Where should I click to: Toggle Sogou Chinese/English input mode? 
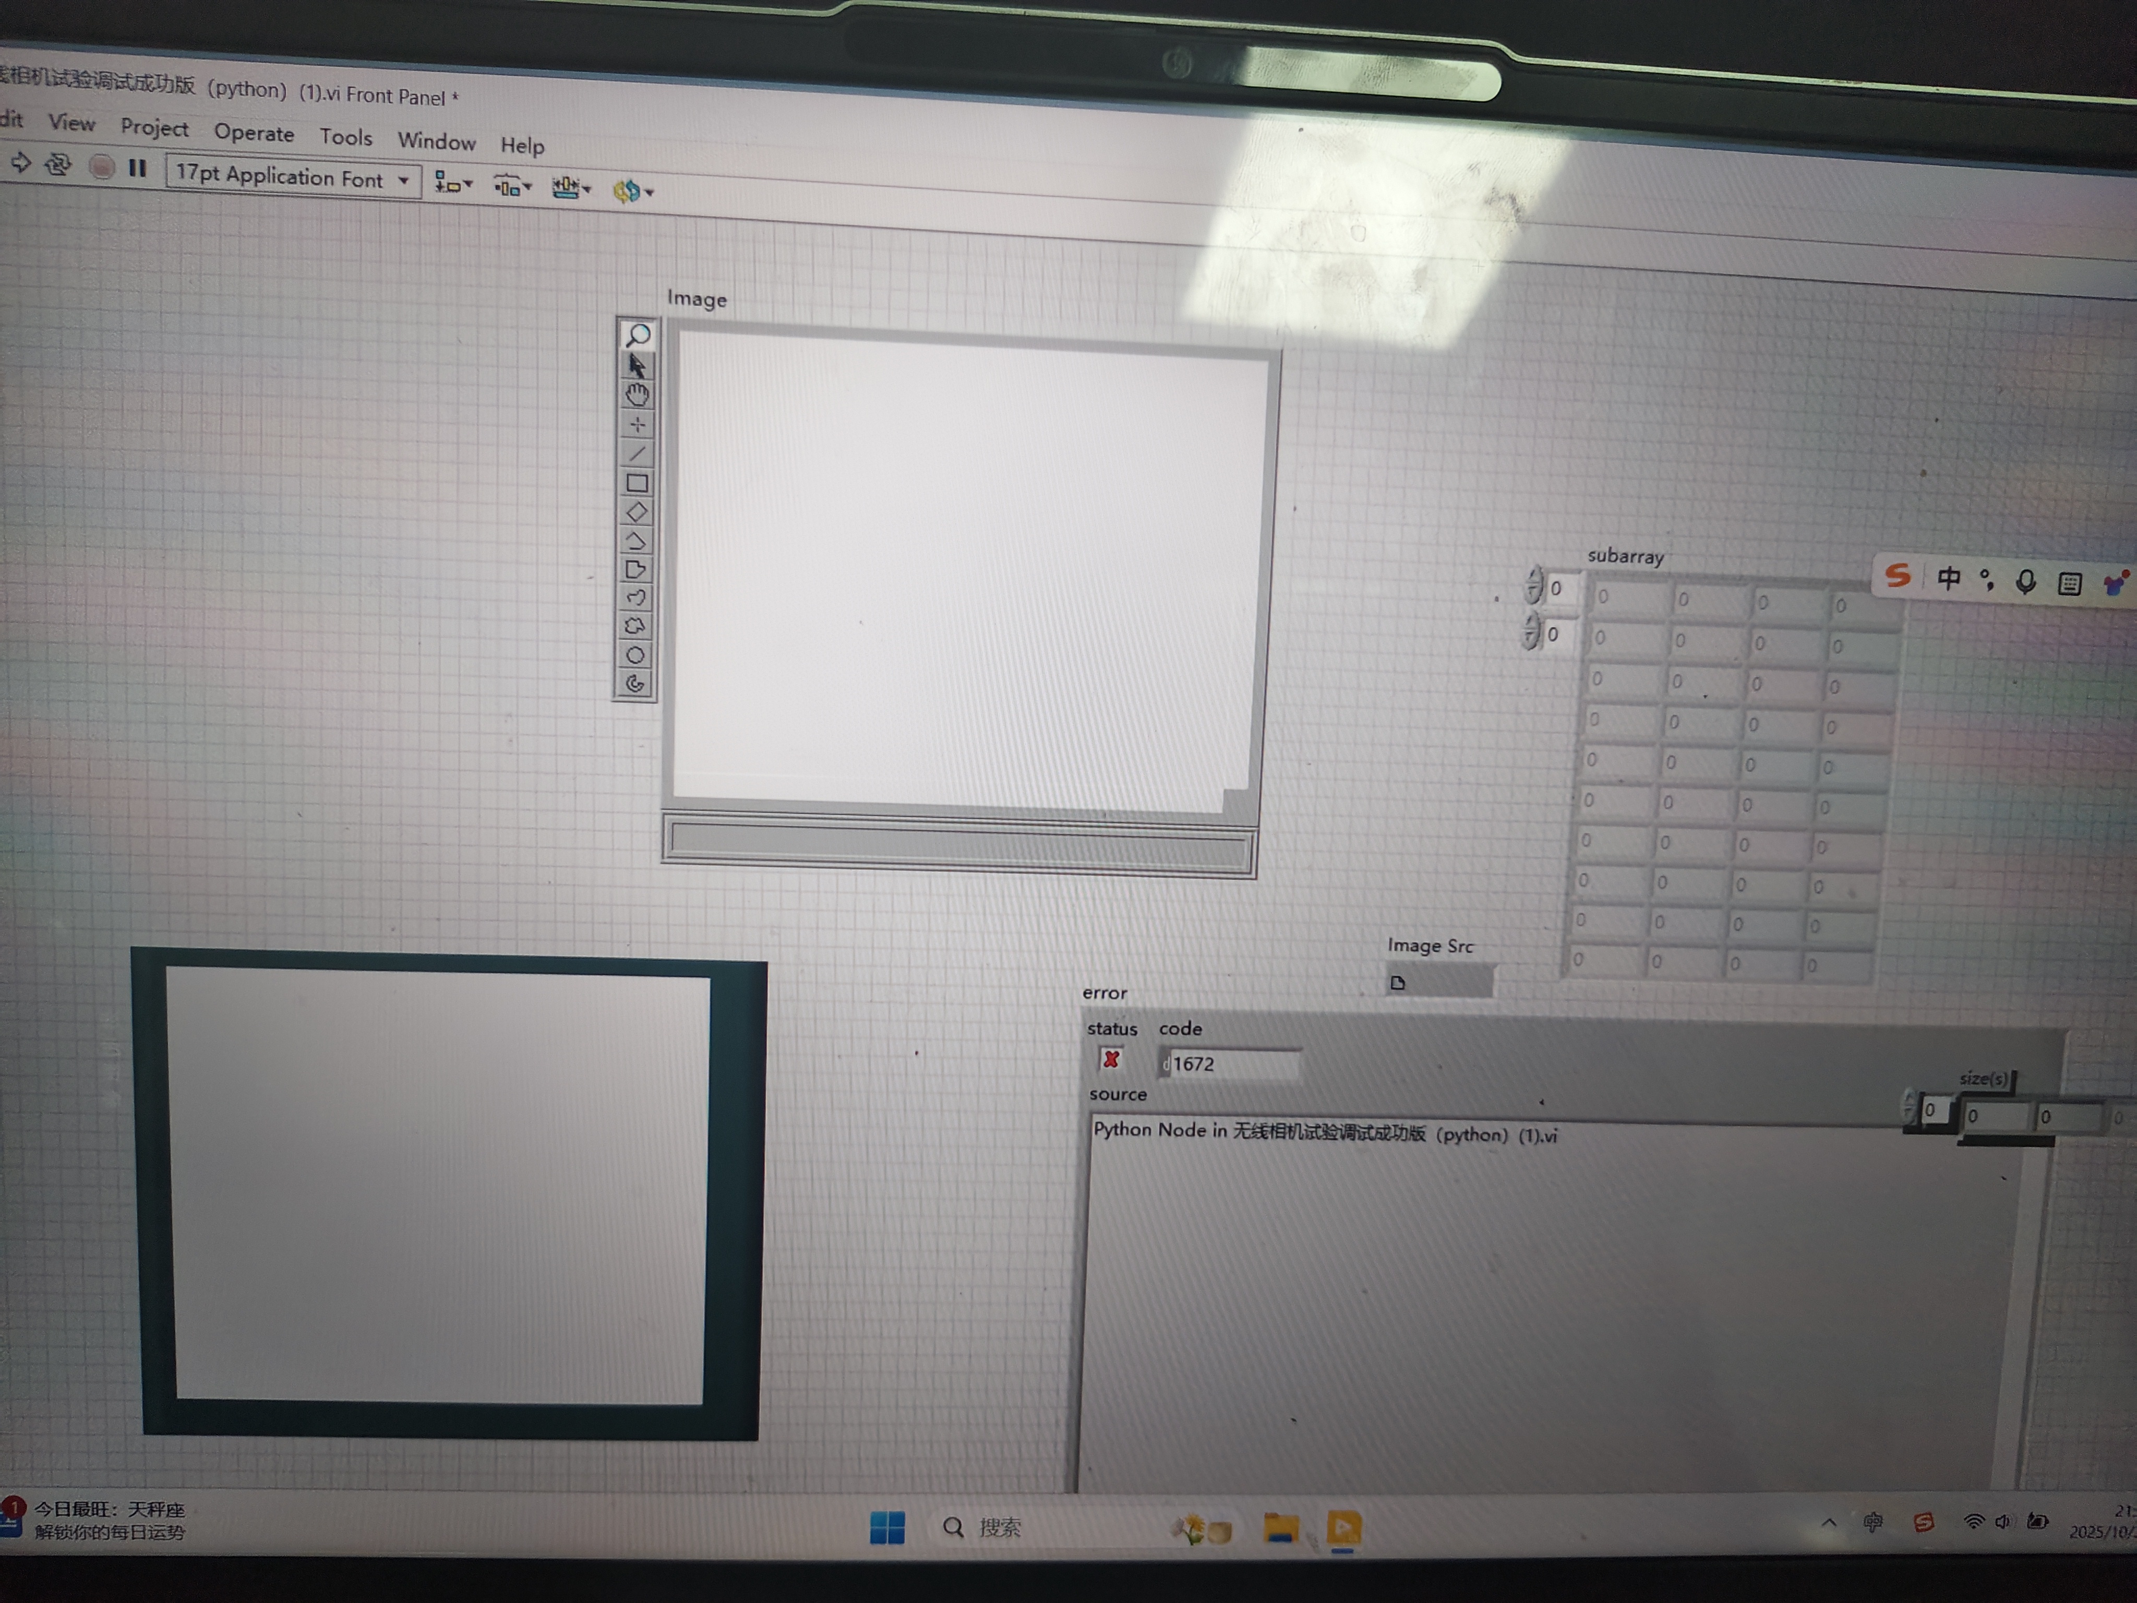pos(1949,578)
